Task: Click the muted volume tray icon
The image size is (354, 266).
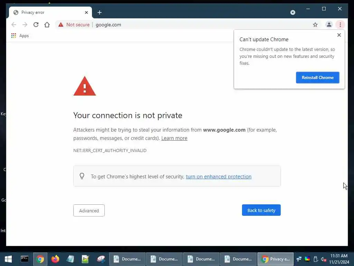Action: (324, 259)
